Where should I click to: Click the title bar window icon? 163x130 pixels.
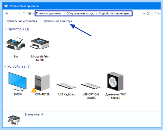pos(6,6)
